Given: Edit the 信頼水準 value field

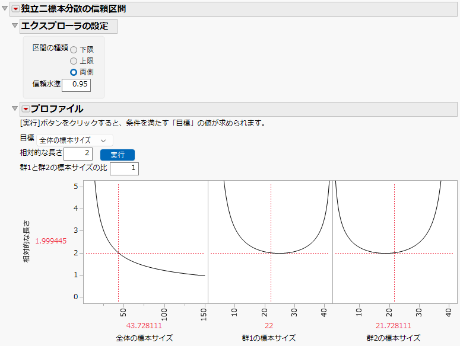Looking at the screenshot, I should [77, 85].
